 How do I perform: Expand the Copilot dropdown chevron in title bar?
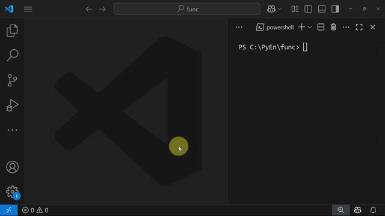[280, 10]
